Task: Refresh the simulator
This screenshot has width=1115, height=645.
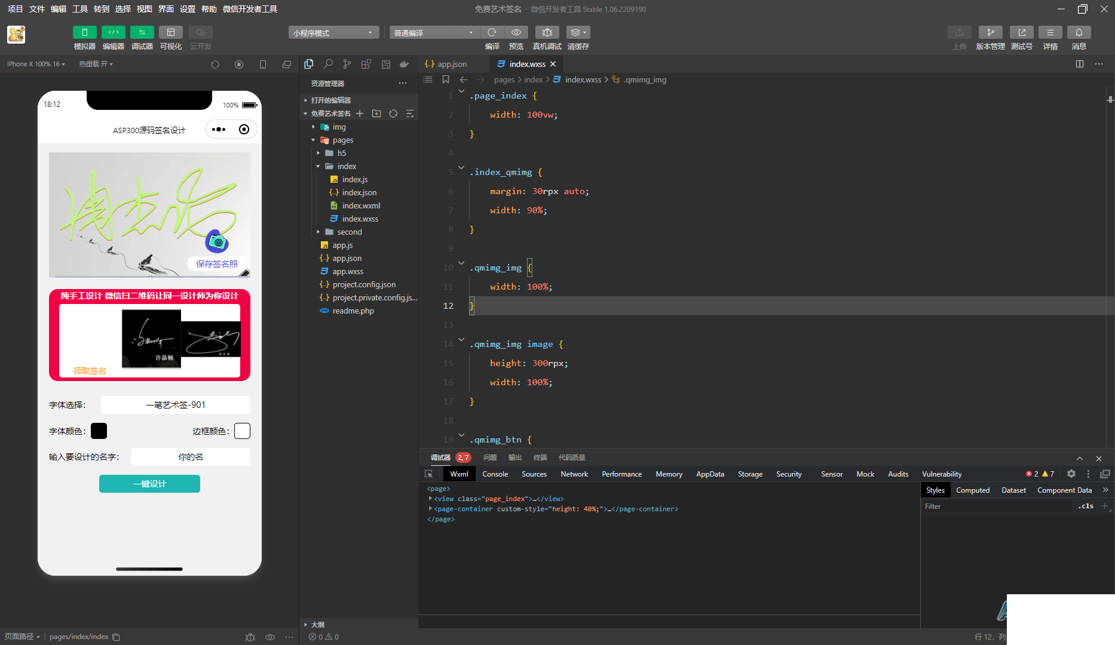Action: click(x=215, y=64)
